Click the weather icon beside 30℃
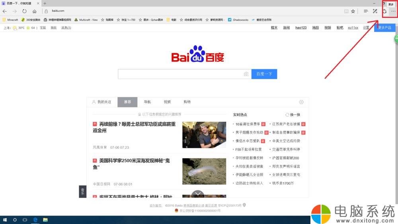This screenshot has width=398, height=224. pos(15,27)
